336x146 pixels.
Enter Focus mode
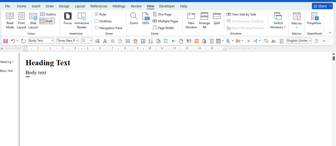point(68,19)
